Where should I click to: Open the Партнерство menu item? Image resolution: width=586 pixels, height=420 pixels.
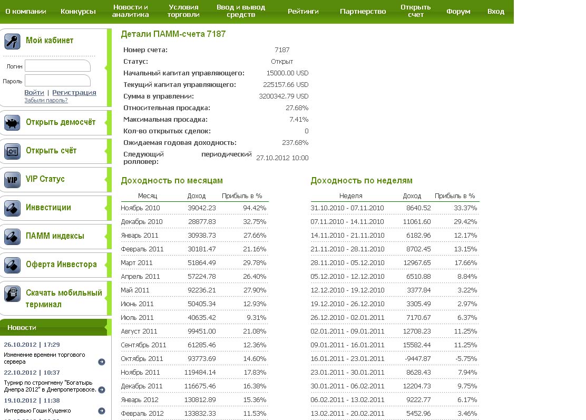363,11
